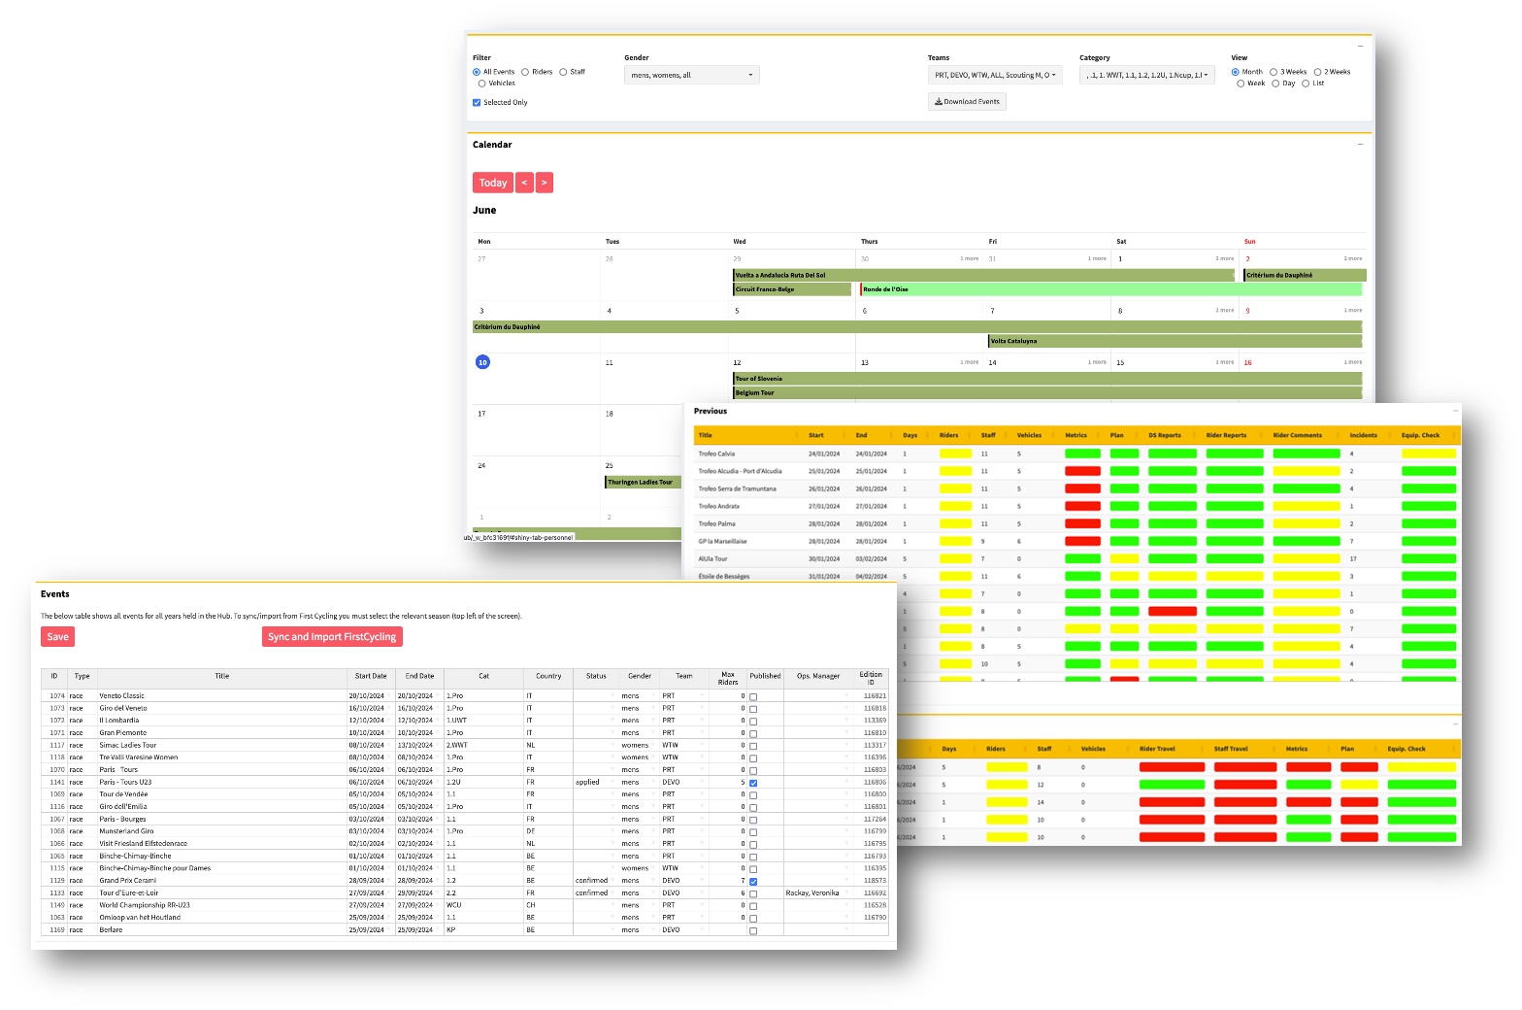Click today's highlighted date circle 10
The width and height of the screenshot is (1522, 1010).
pyautogui.click(x=482, y=362)
